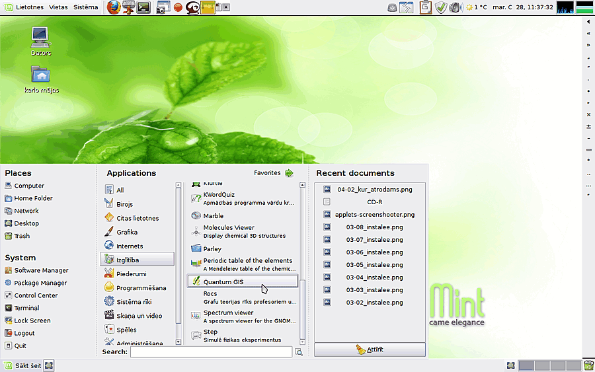Viewport: 595px width, 372px height.
Task: Select the Sistēma rīki category
Action: [137, 302]
